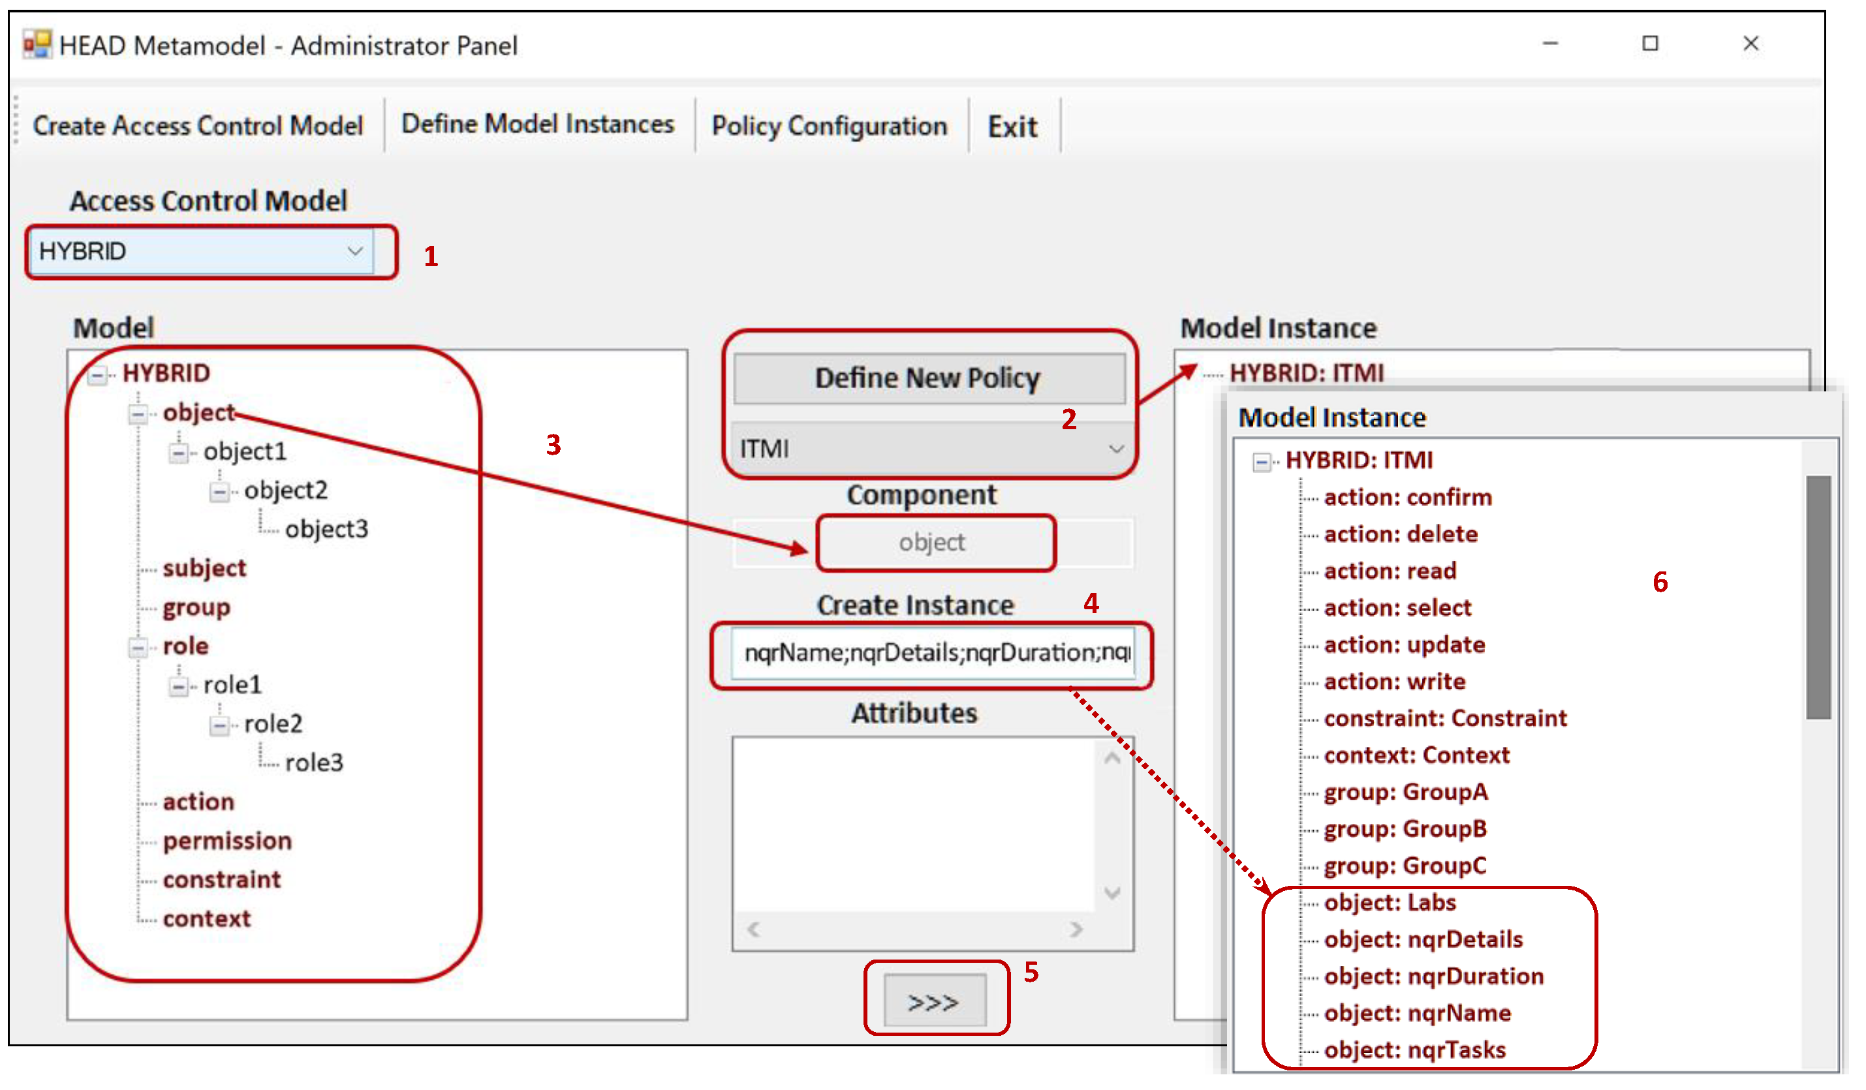Click down arrow of Attributes list scrollbar
The height and width of the screenshot is (1090, 1866).
(1112, 893)
